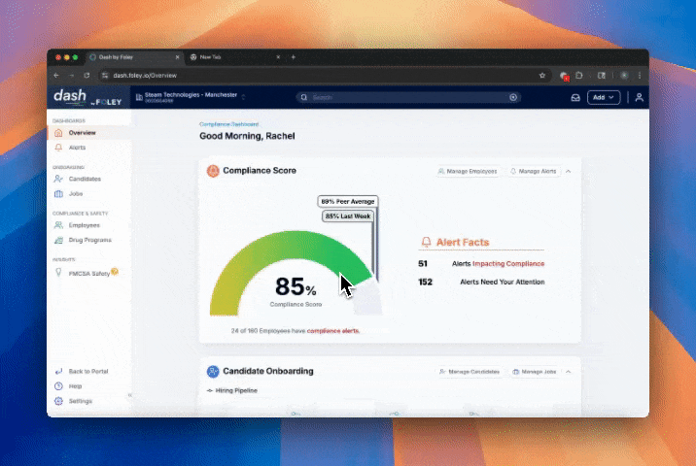
Task: Click the Help question mark icon
Action: click(x=59, y=386)
